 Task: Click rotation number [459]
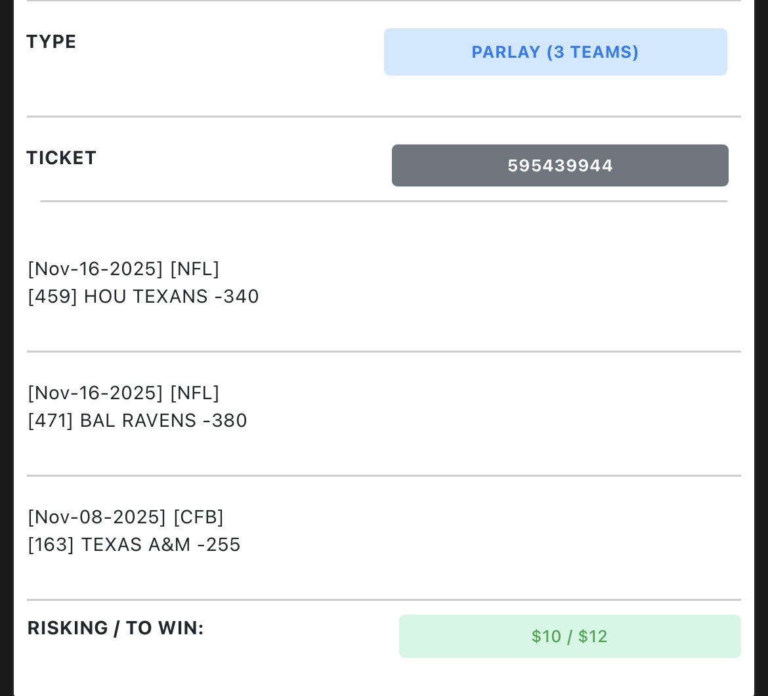pyautogui.click(x=53, y=297)
